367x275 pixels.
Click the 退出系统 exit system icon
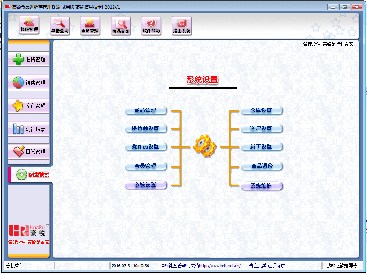click(x=182, y=26)
